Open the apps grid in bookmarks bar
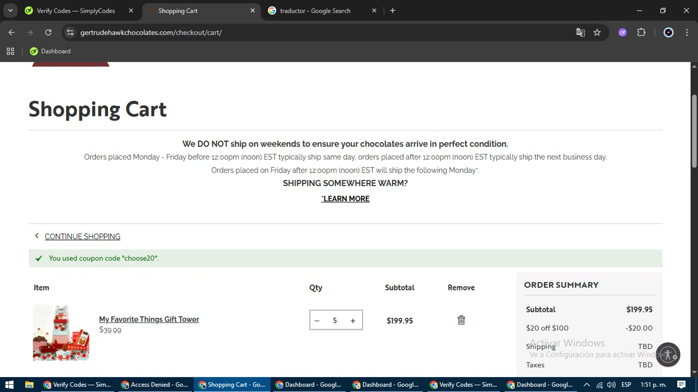Screen dimensions: 698x392 coord(10,51)
